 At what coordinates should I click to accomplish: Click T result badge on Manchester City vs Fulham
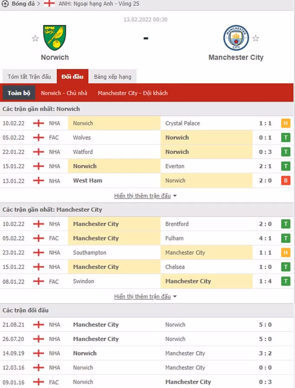(x=285, y=238)
